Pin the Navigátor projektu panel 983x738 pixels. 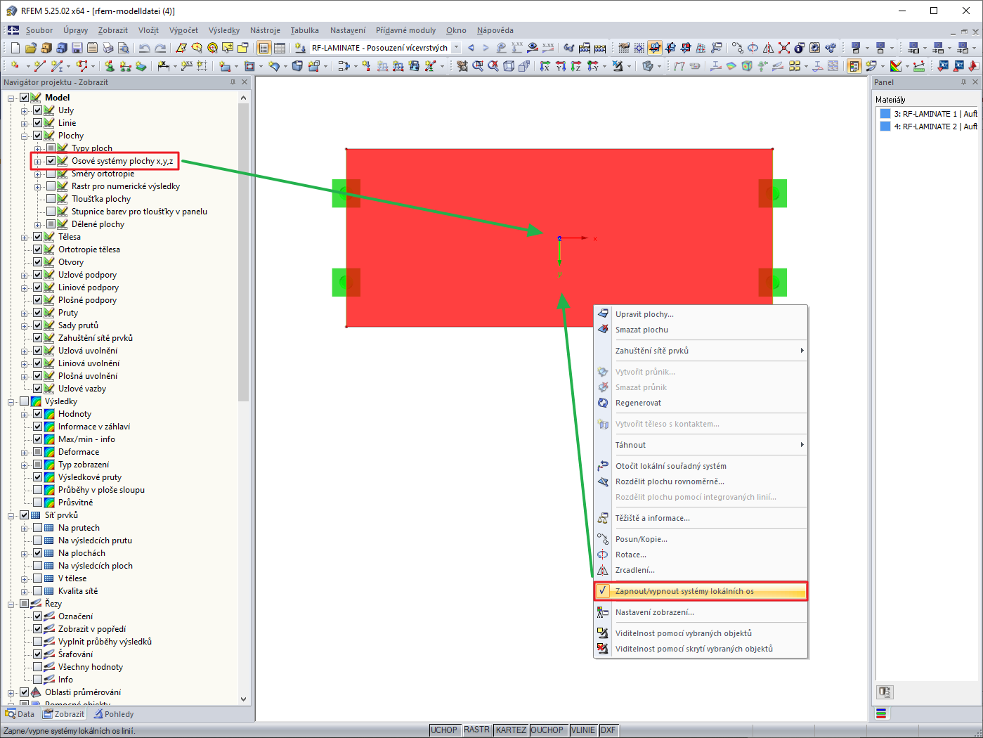[233, 82]
